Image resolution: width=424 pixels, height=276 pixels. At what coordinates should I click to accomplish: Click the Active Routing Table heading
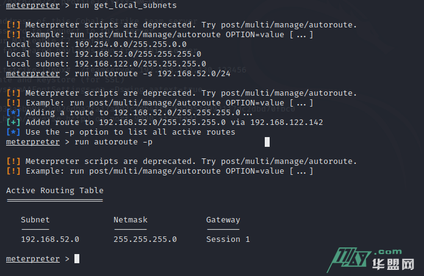55,191
